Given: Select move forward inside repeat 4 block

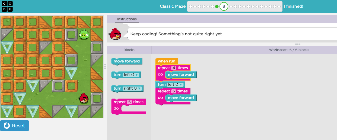Looking at the screenshot, I should tap(181, 75).
